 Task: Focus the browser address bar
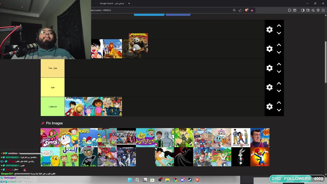tap(161, 10)
